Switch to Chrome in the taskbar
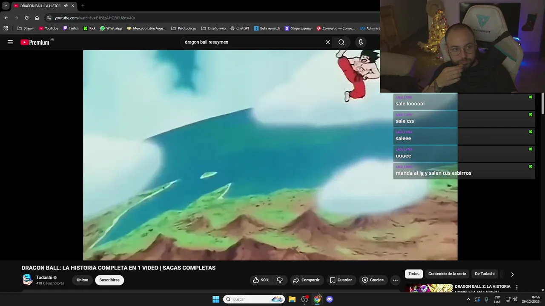 (317, 299)
